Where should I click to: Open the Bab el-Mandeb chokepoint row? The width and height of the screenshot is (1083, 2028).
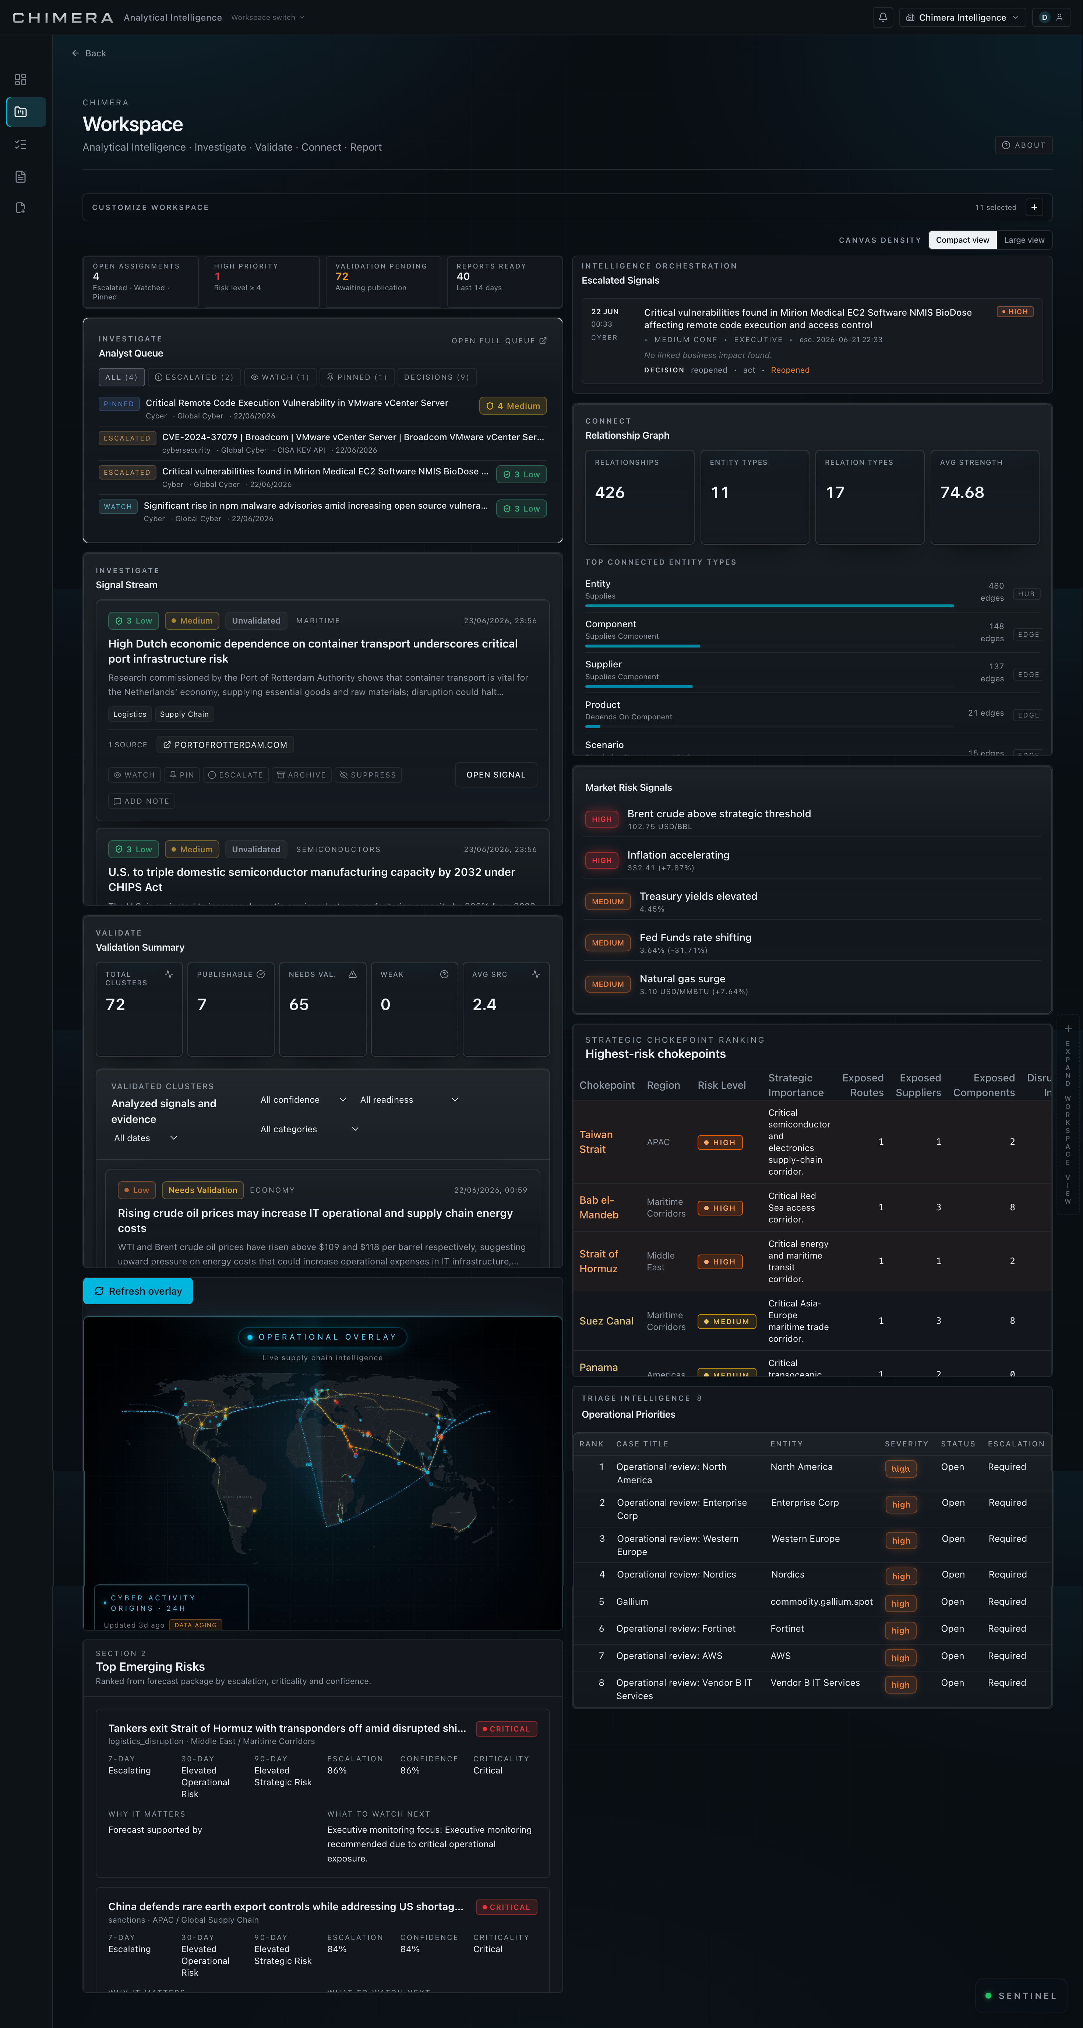point(812,1208)
